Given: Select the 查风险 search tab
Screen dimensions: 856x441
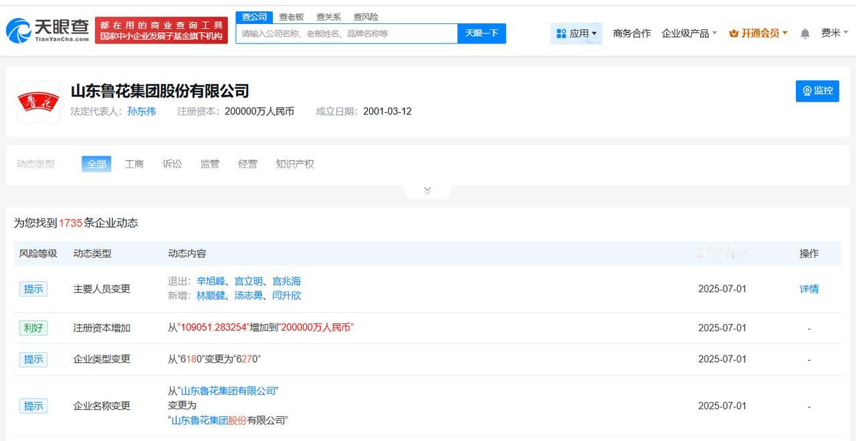Looking at the screenshot, I should click(x=366, y=17).
